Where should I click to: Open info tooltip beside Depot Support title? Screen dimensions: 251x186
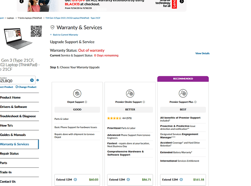click(x=86, y=102)
